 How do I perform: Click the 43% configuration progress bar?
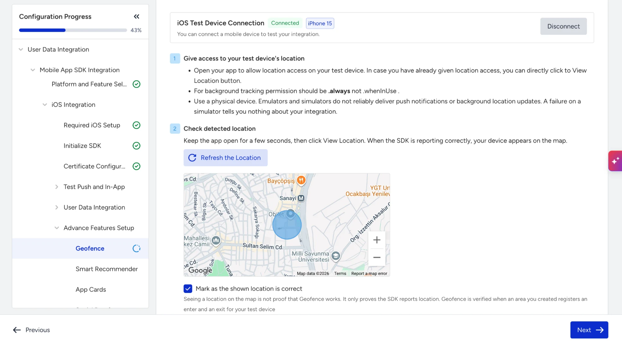[x=73, y=30]
